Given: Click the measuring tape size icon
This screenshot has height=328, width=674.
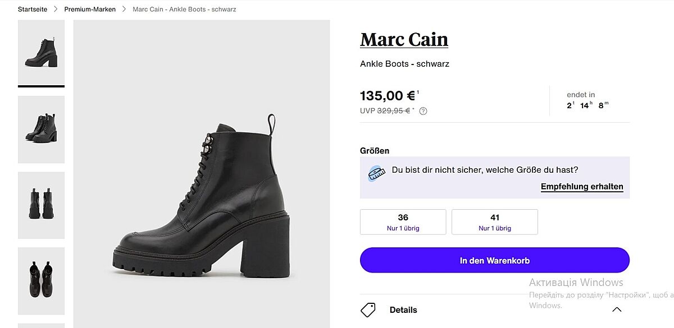Looking at the screenshot, I should click(376, 173).
